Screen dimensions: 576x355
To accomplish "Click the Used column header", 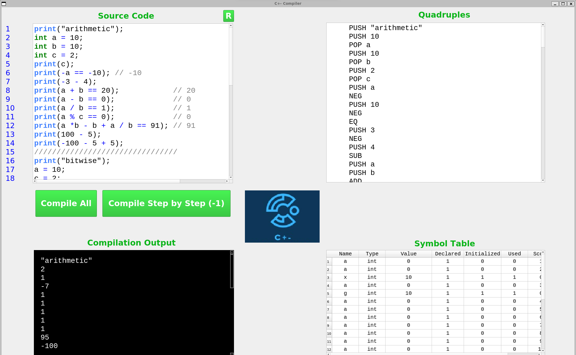I will [x=514, y=254].
